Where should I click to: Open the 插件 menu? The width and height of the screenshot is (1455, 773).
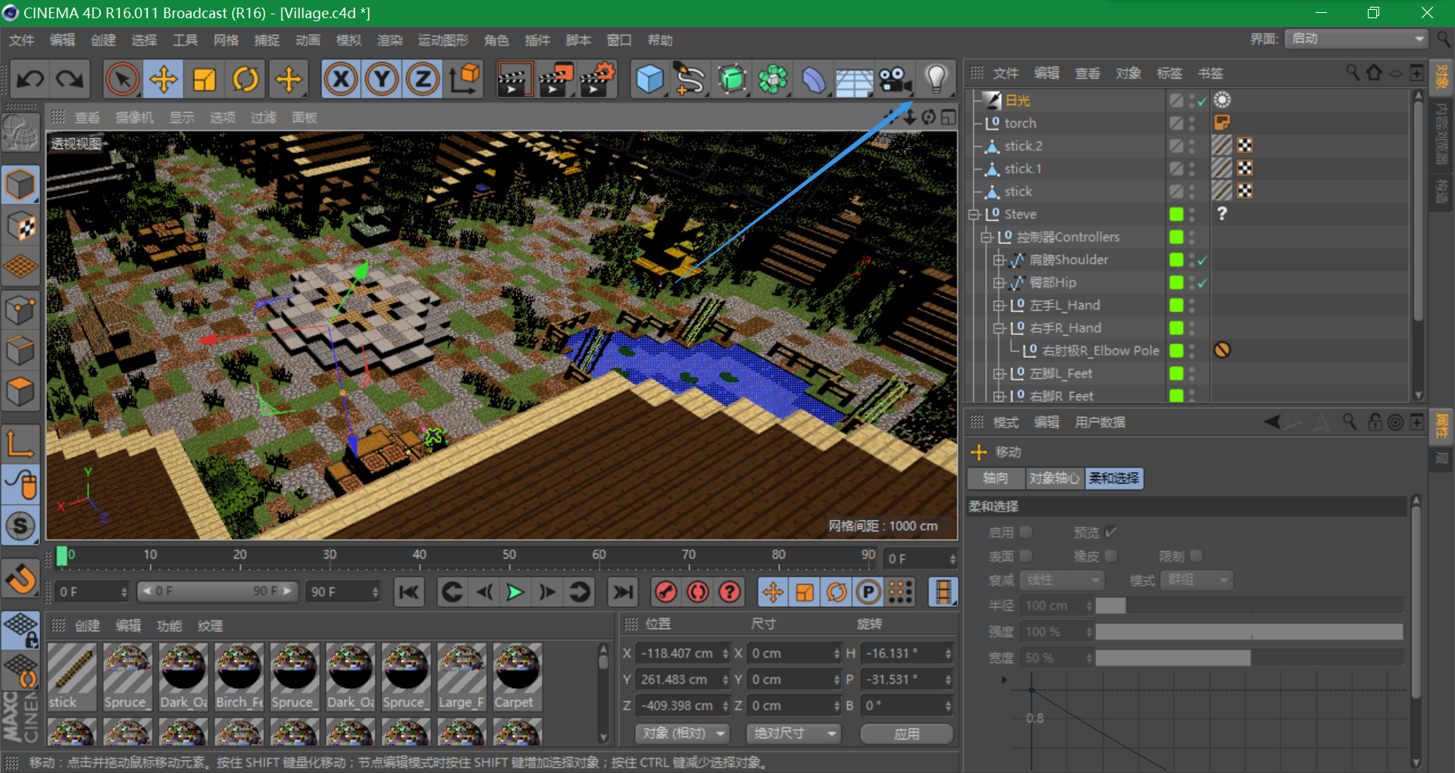537,40
